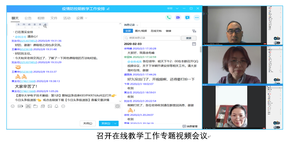The height and width of the screenshot is (145, 289).
Task: Open the calendar date picker beside 2020-02-03
Action: click(194, 44)
